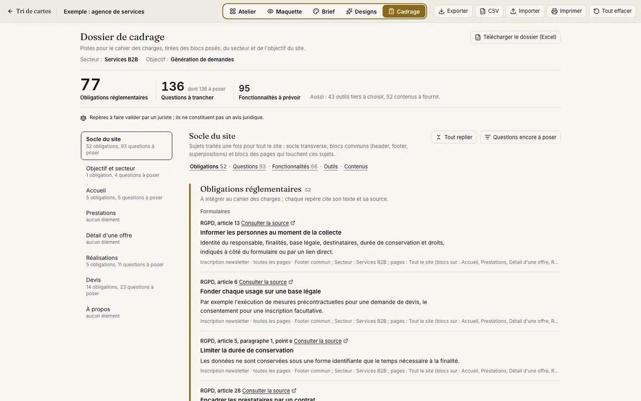The width and height of the screenshot is (641, 401).
Task: Click the 'Formulaires' subsection label
Action: click(x=215, y=212)
